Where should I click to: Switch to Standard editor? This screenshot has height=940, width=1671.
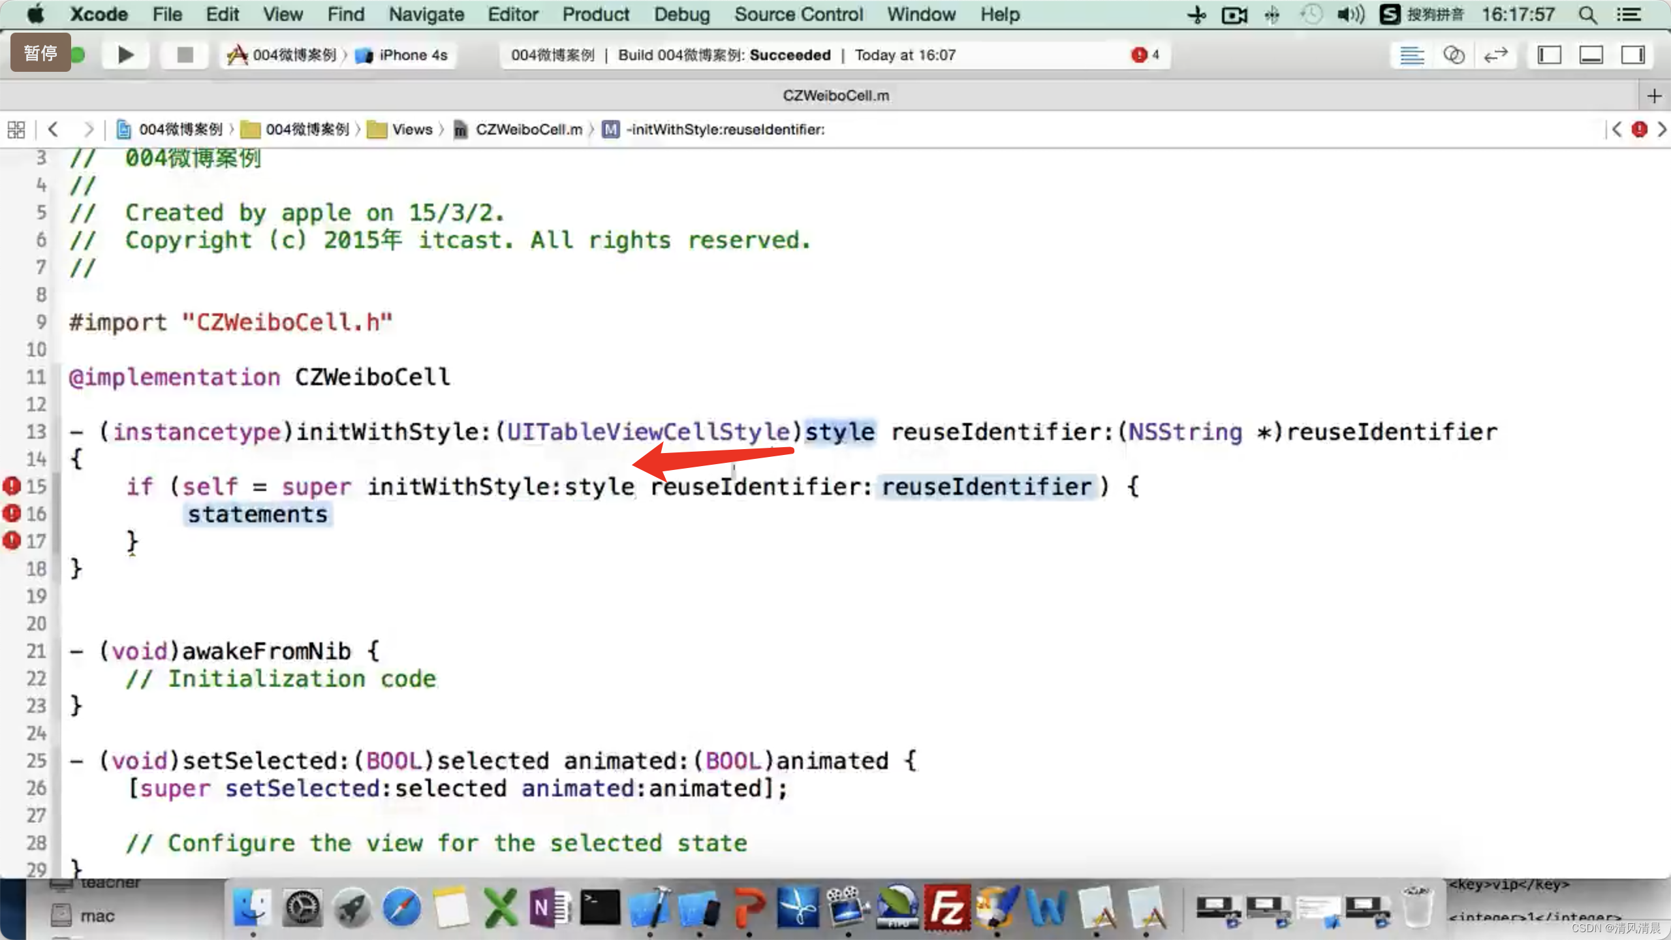click(1411, 55)
